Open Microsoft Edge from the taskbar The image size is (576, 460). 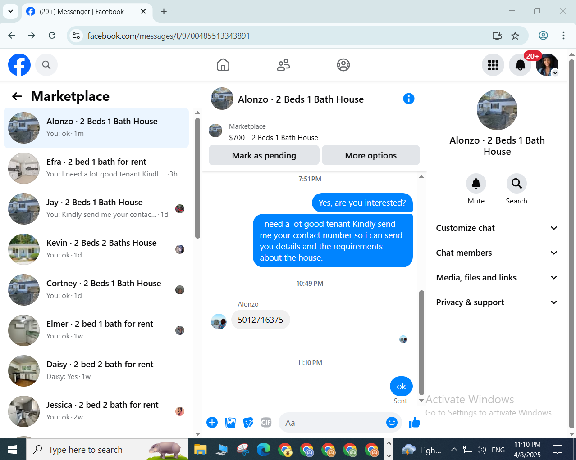pos(264,450)
